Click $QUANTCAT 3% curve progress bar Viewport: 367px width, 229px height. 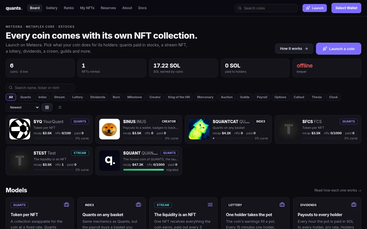pos(233,138)
